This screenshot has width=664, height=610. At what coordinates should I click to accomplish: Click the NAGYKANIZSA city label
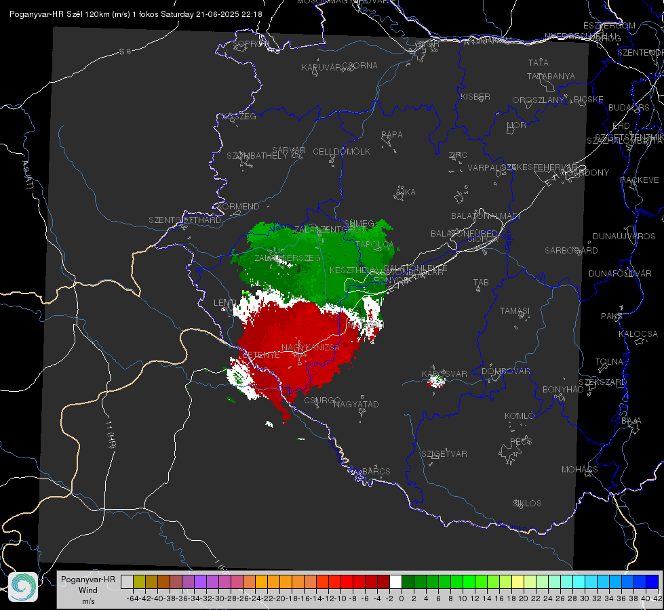click(x=311, y=348)
